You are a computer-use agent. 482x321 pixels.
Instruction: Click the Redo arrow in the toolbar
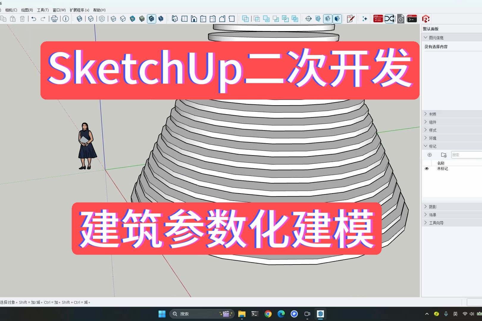coord(43,19)
